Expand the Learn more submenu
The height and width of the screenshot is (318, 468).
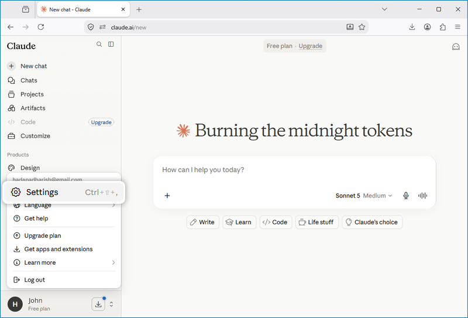(x=64, y=262)
